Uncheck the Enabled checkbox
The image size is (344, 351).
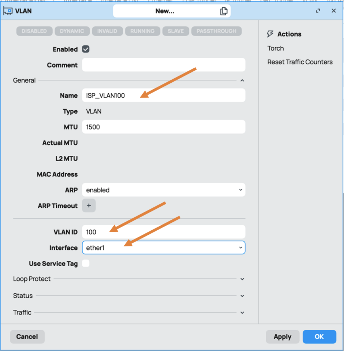point(85,49)
